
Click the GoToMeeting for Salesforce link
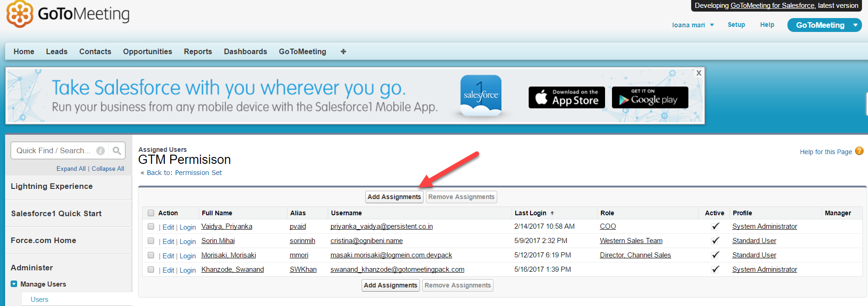[x=773, y=6]
